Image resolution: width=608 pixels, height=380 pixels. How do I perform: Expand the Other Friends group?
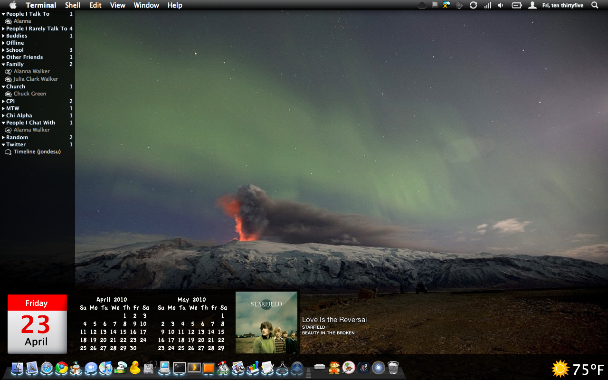click(x=3, y=57)
